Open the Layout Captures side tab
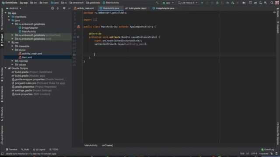This screenshot has width=280, height=157. [x=2, y=135]
